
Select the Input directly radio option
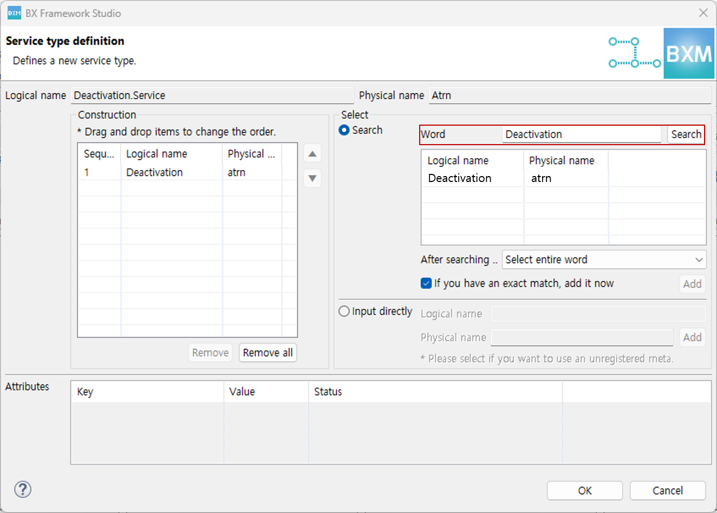tap(344, 311)
